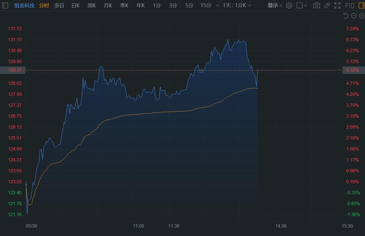Switch to the 日K tab

click(x=75, y=5)
